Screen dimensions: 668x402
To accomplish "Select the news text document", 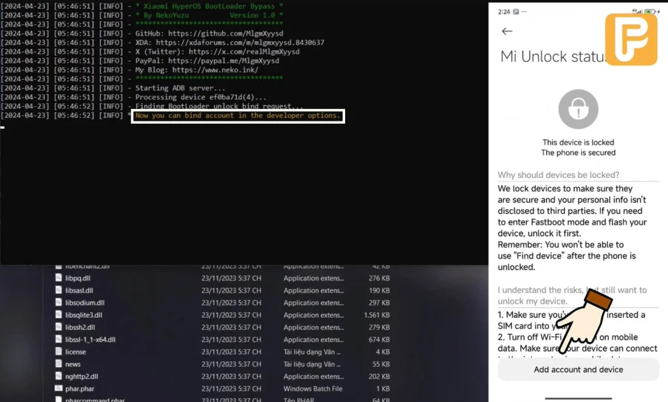I will pos(73,364).
